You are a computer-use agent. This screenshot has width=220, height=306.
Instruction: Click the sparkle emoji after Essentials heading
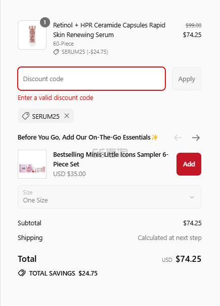[x=155, y=138]
